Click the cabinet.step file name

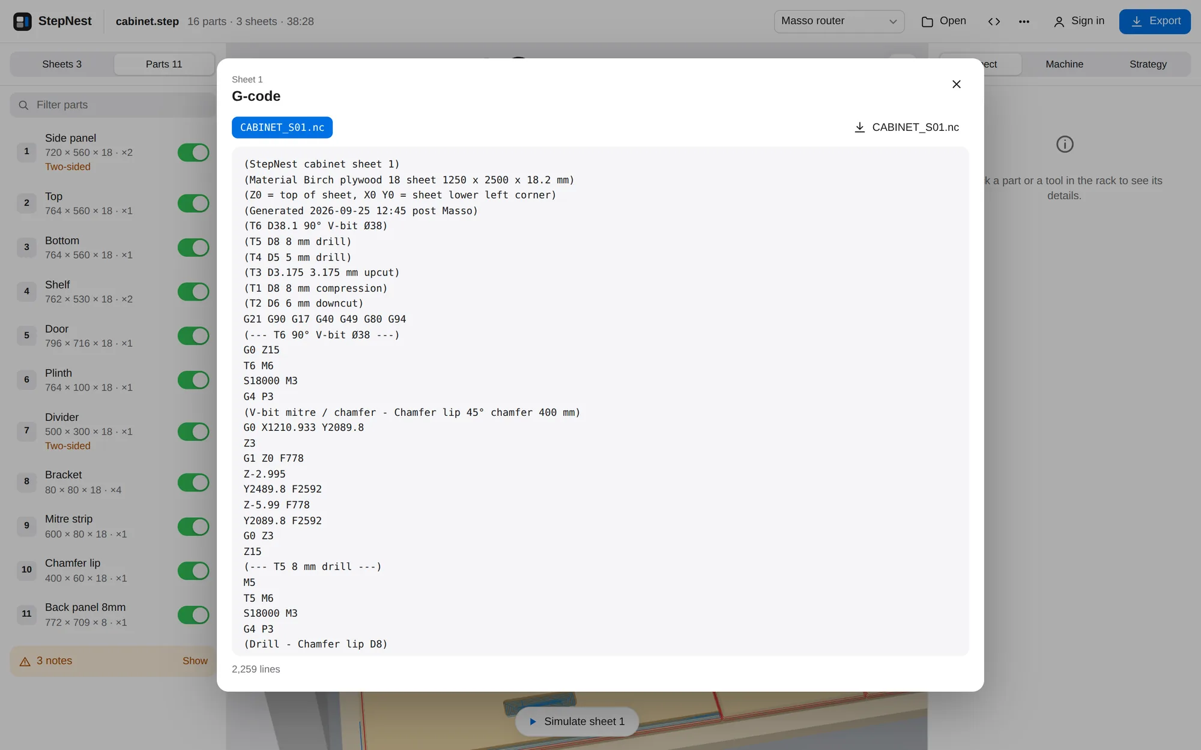(x=147, y=22)
